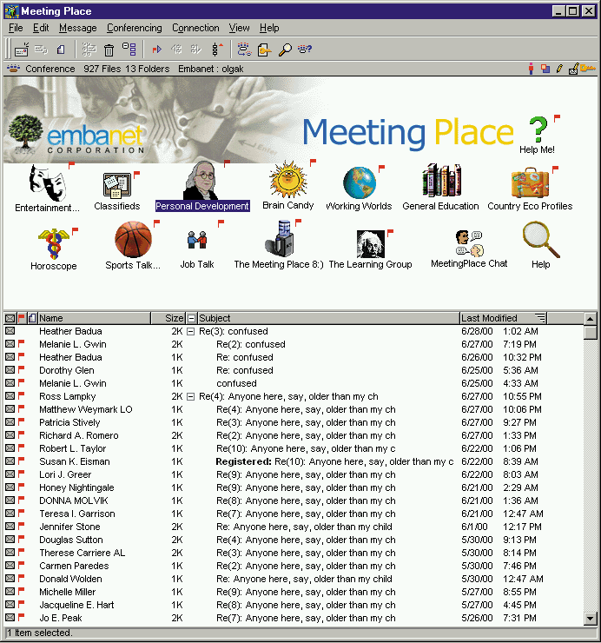The image size is (601, 643).
Task: Click the scrollbar up arrow
Action: click(590, 319)
